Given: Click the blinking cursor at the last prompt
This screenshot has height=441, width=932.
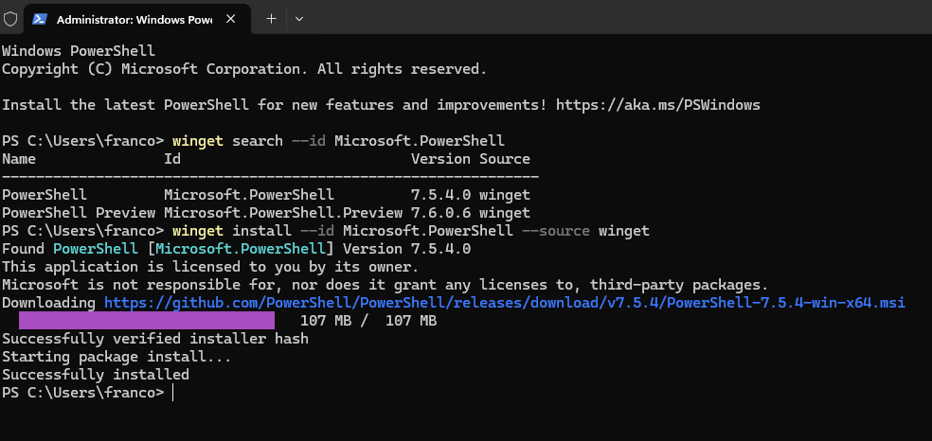Looking at the screenshot, I should pos(173,393).
